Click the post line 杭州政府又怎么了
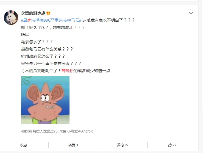203x153 pixels. [43, 56]
